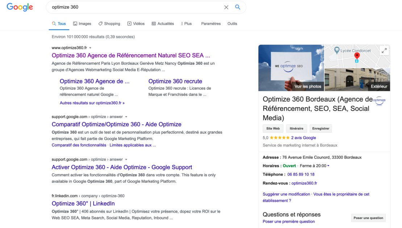Image resolution: width=402 pixels, height=228 pixels.
Task: Click the Itinéraire directions button
Action: tap(296, 128)
